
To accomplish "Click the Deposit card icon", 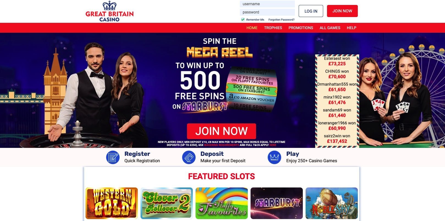I will tap(189, 158).
